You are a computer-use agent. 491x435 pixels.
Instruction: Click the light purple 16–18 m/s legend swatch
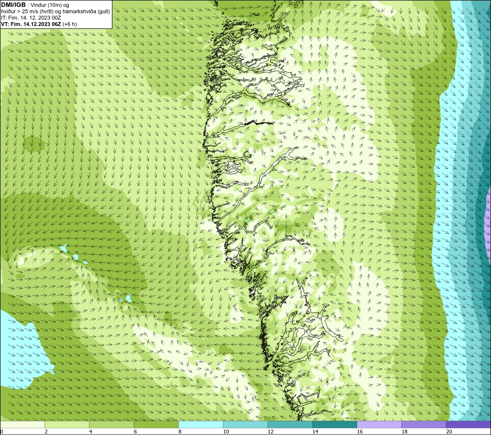coord(379,424)
